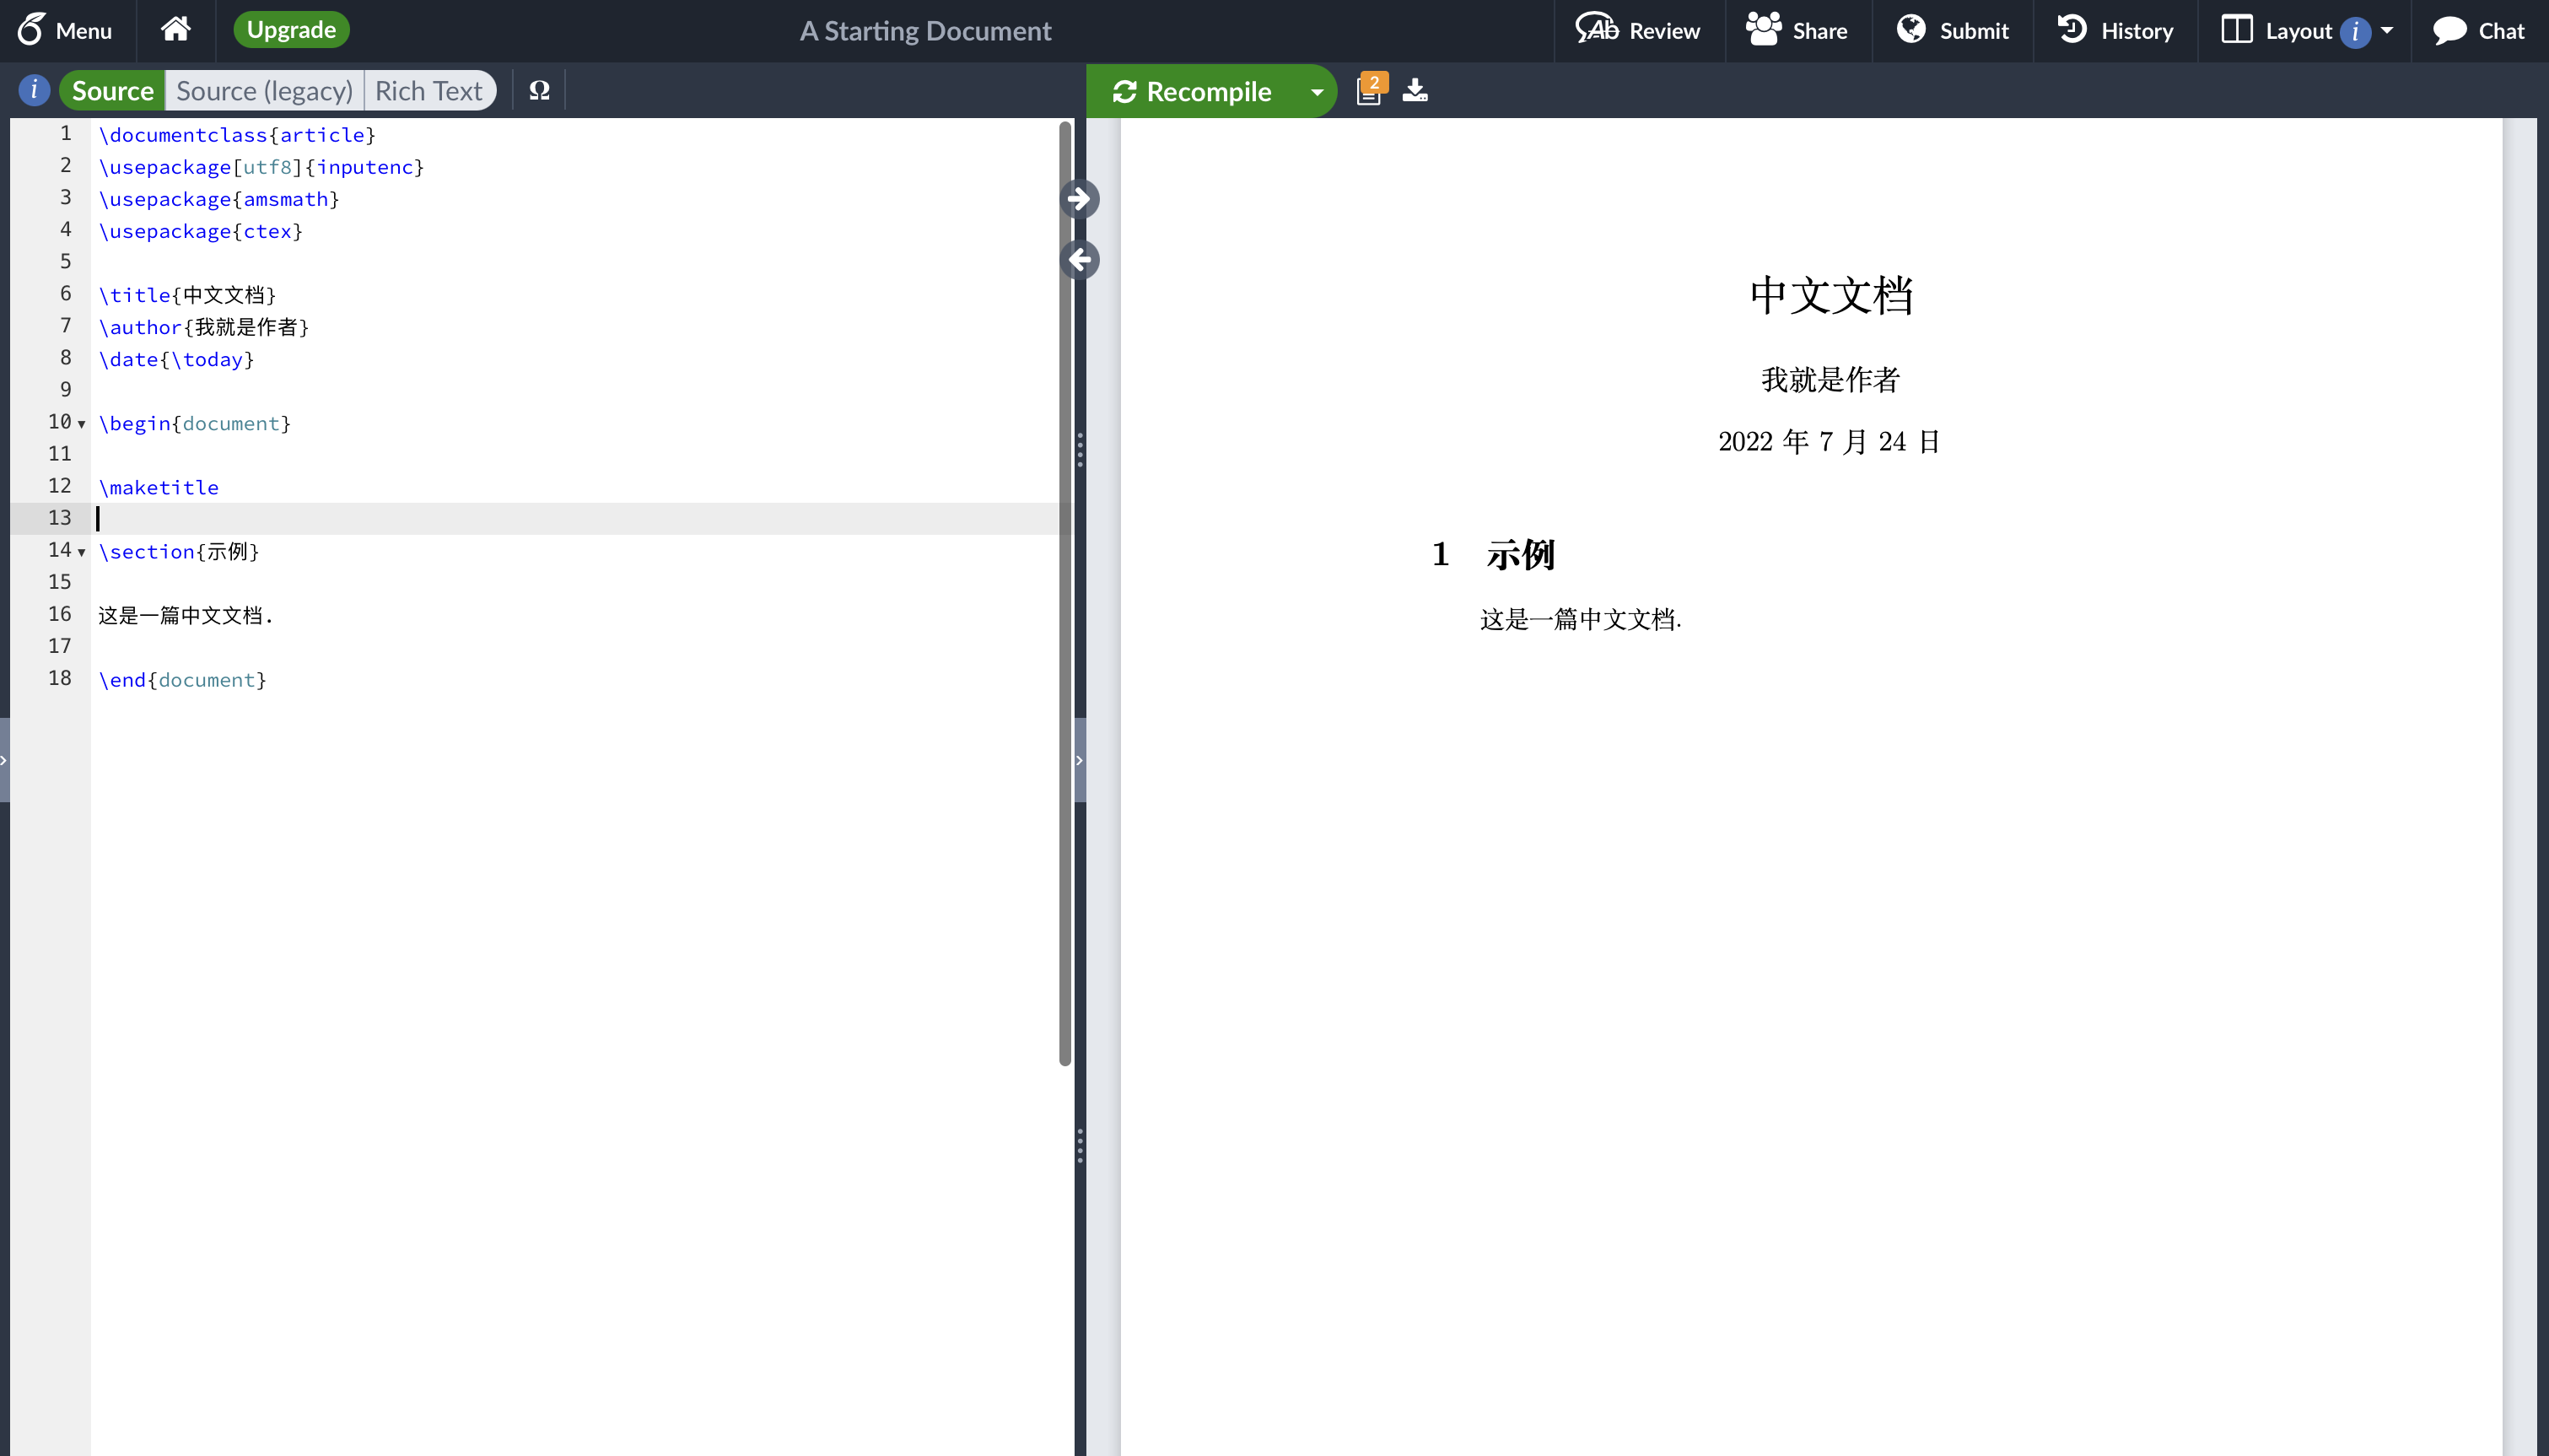Click the Overleaf home icon
This screenshot has height=1456, width=2549.
176,30
